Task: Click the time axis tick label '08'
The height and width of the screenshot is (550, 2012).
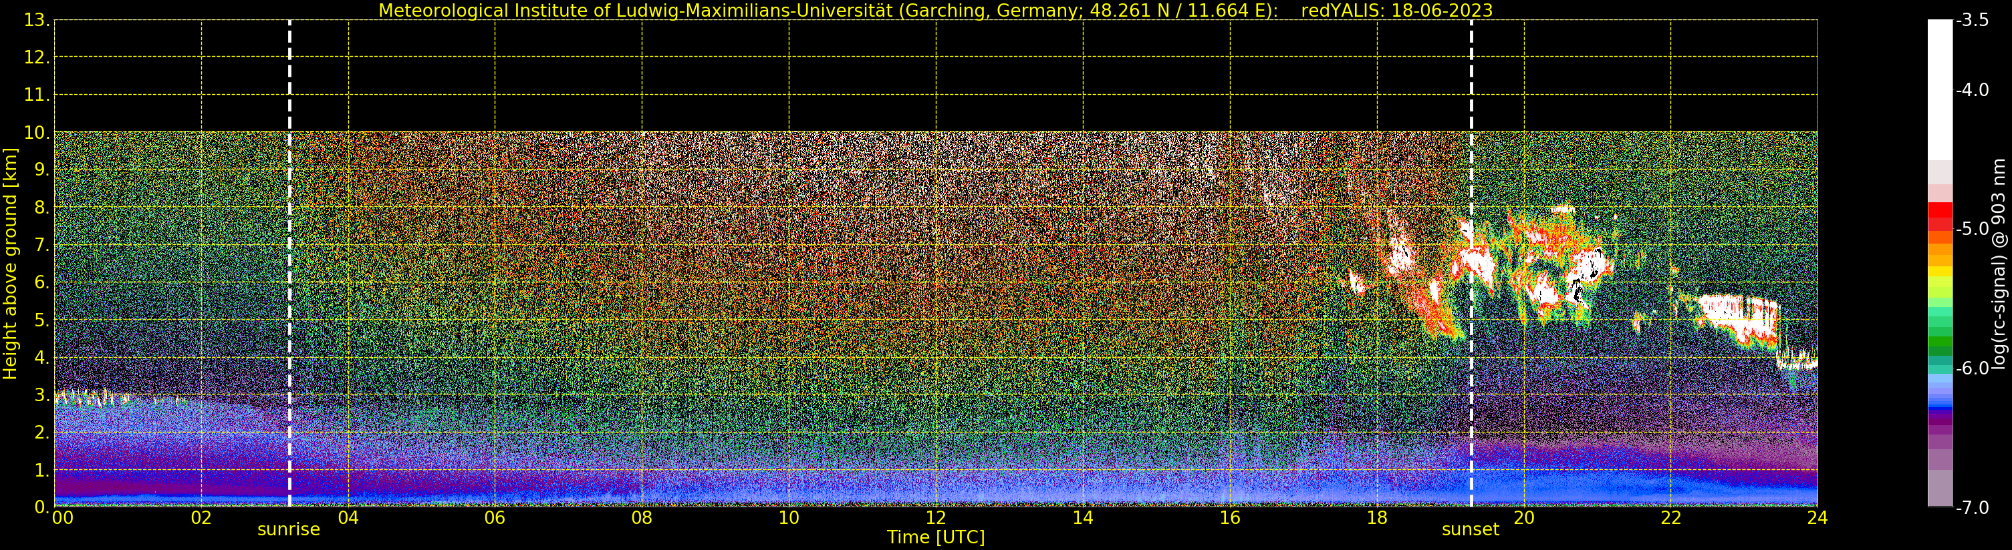Action: 642,518
